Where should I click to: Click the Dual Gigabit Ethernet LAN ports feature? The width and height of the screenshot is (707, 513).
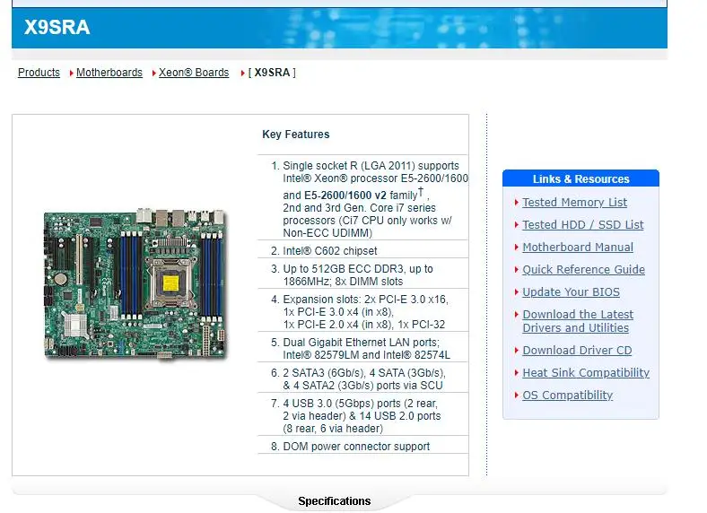click(x=366, y=349)
